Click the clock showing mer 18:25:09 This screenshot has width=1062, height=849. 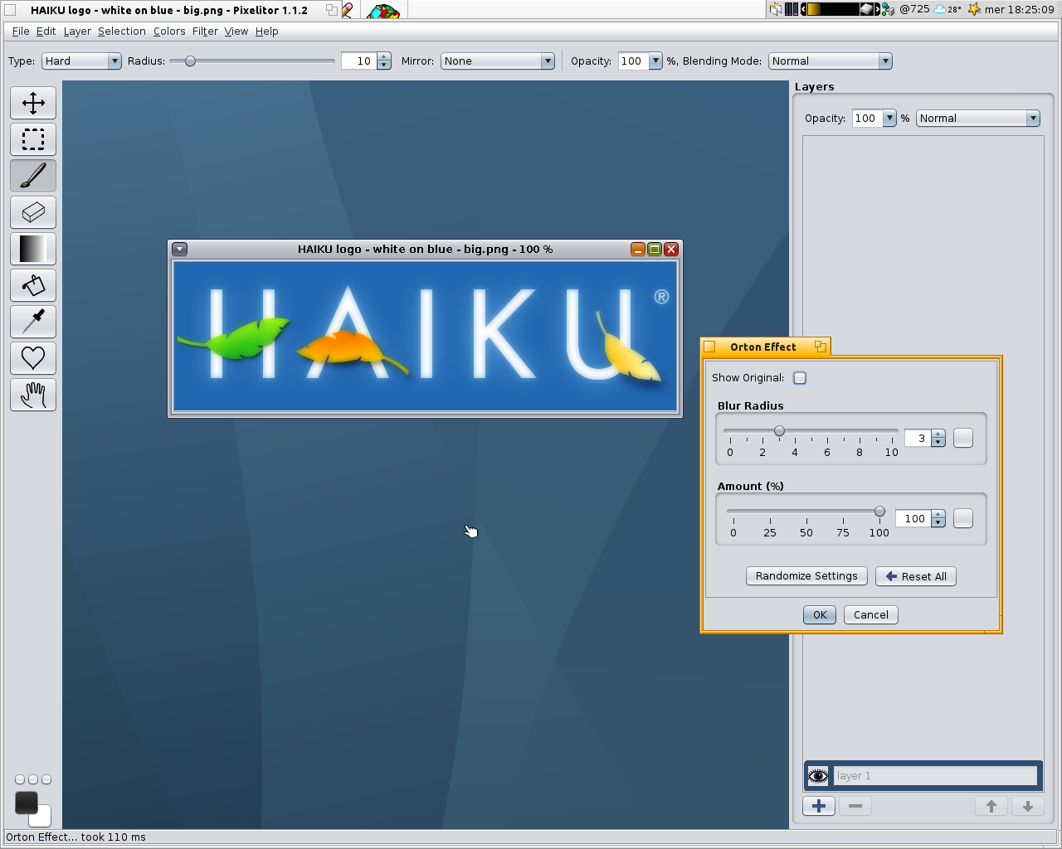tap(1020, 10)
